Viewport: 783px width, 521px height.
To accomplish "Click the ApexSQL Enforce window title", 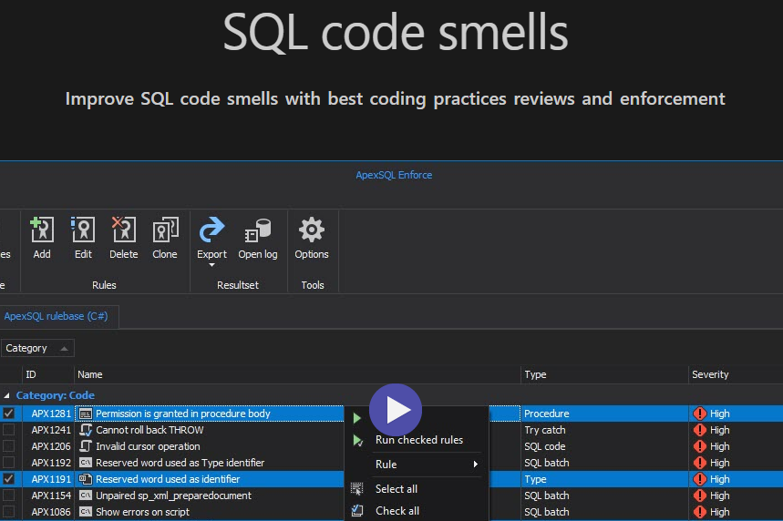I will coord(394,175).
